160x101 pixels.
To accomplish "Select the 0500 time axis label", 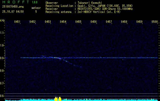I will (x=155, y=22).
